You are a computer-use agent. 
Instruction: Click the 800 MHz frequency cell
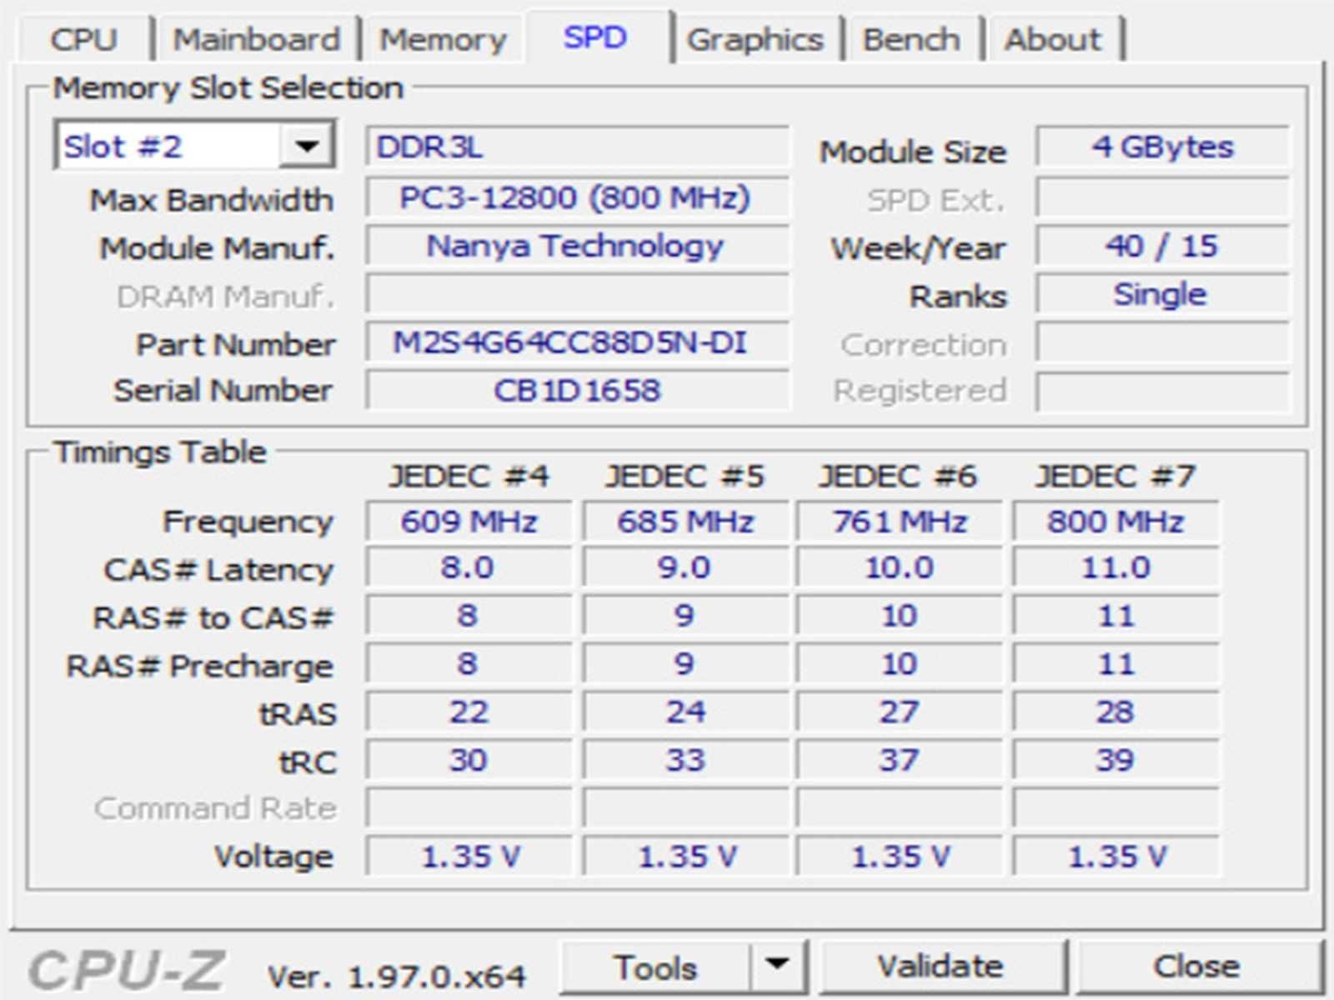pos(1116,522)
